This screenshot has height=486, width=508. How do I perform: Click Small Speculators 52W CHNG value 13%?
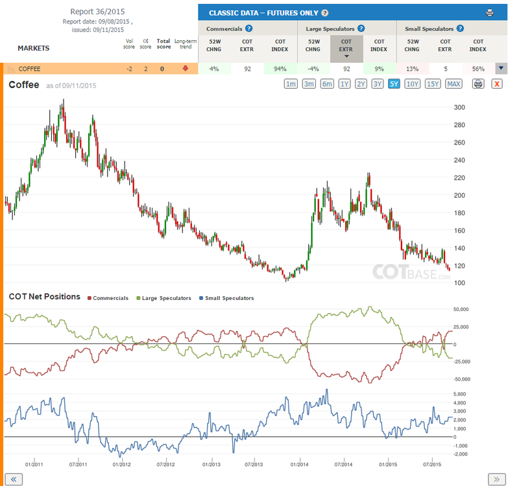pyautogui.click(x=412, y=69)
